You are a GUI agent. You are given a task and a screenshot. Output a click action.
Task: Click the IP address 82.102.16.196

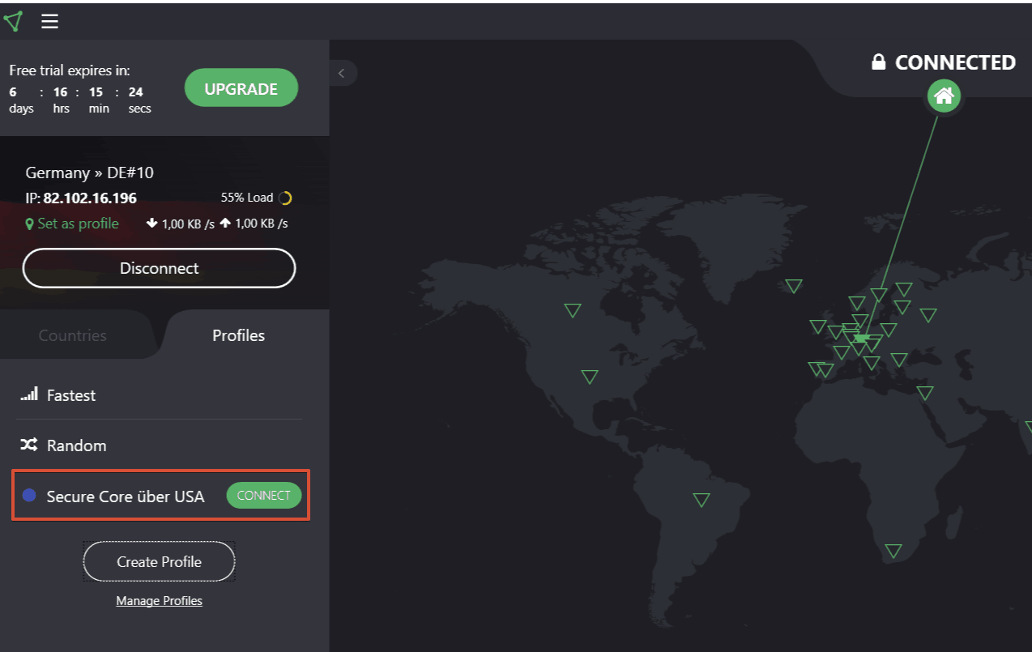pos(90,198)
